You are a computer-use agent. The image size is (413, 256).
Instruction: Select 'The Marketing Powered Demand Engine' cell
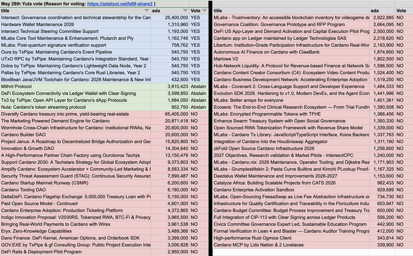click(x=75, y=121)
